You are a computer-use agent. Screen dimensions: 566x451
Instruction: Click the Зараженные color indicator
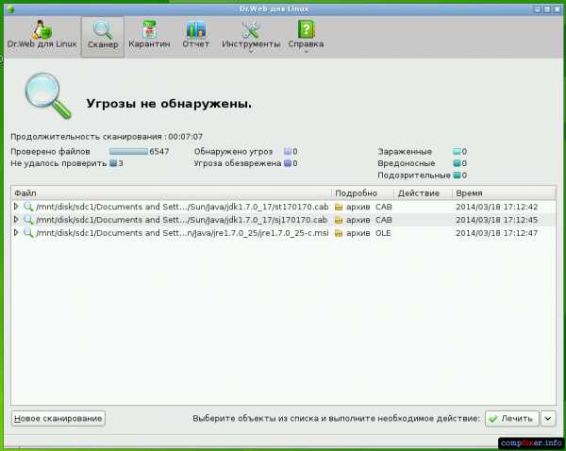point(457,151)
